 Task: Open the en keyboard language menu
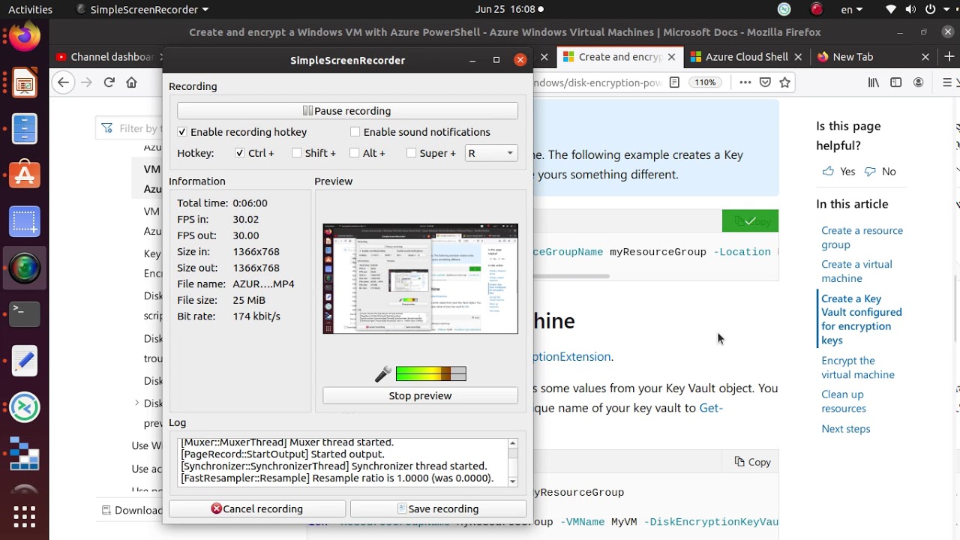tap(852, 10)
